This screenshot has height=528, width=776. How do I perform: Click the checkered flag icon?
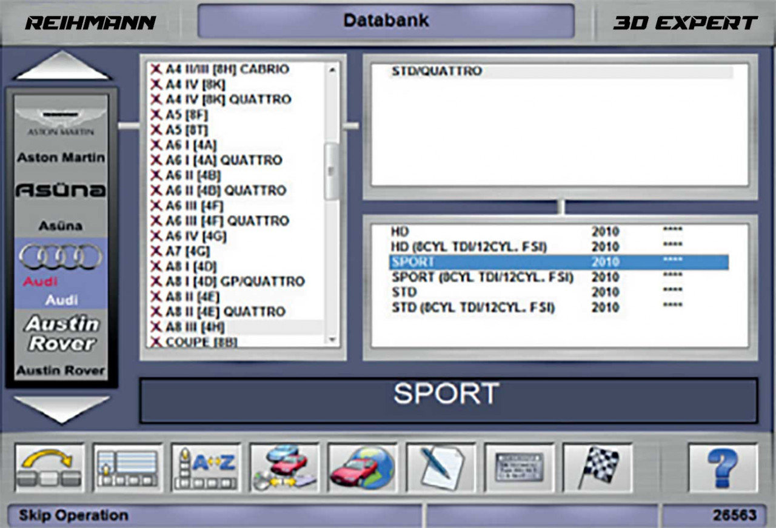(x=597, y=467)
